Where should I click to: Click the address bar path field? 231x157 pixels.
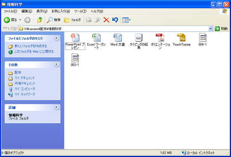click(x=113, y=29)
